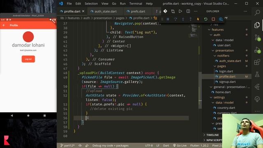263x148 pixels.
Task: Click the editor minimap code preview
Action: click(194, 30)
